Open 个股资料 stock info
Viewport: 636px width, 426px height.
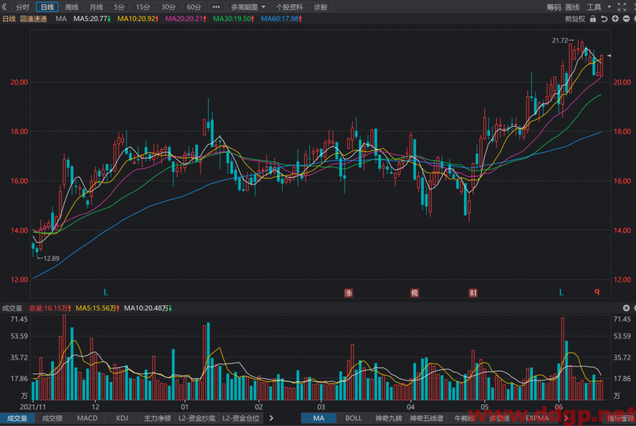pos(289,7)
